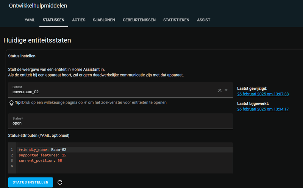Go to the Sjablonen tab

pos(104,20)
